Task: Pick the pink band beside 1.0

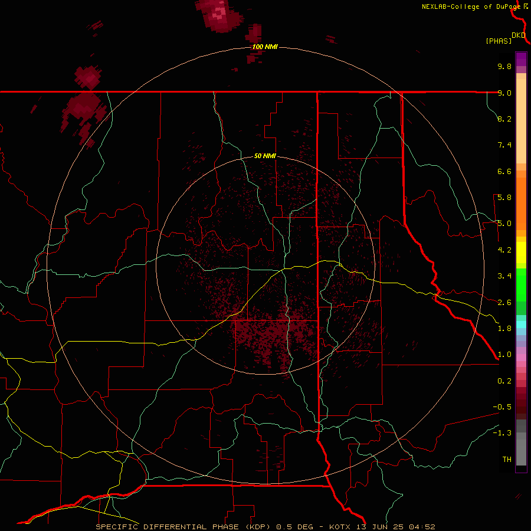Action: pyautogui.click(x=521, y=358)
